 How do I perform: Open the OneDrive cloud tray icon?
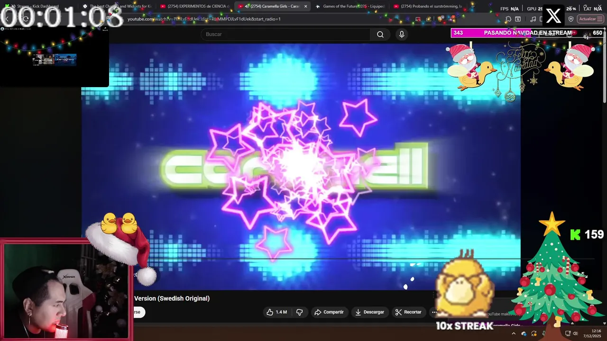pyautogui.click(x=524, y=333)
